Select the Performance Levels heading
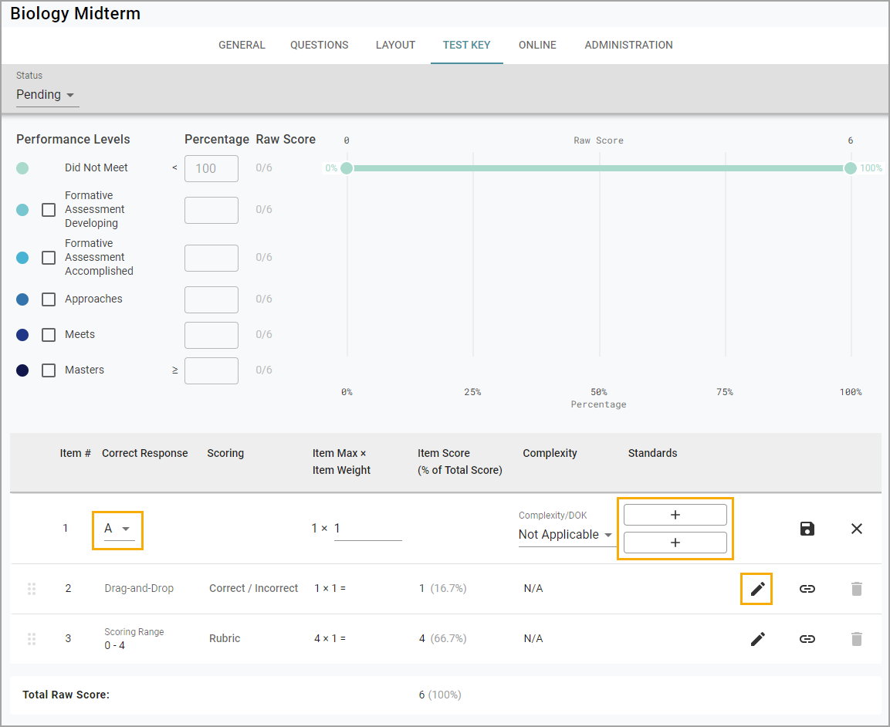This screenshot has width=890, height=727. tap(73, 140)
